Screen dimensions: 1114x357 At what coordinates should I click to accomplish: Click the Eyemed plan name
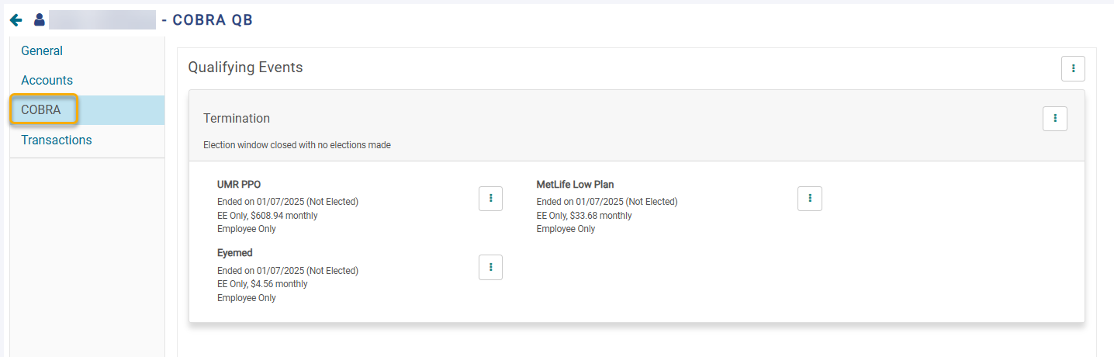coord(235,253)
